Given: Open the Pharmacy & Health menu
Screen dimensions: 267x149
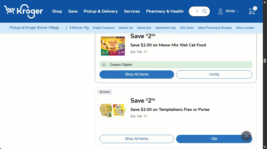Looking at the screenshot, I should coord(165,11).
